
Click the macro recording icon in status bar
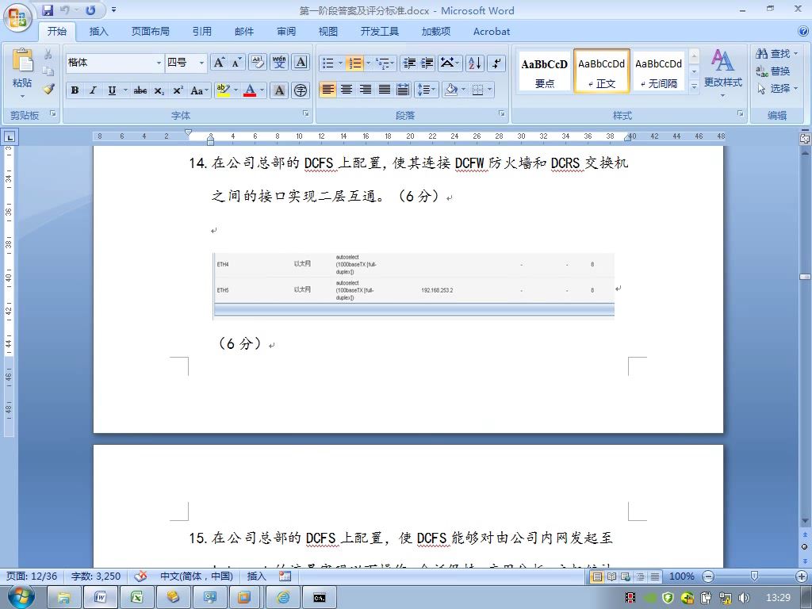285,576
